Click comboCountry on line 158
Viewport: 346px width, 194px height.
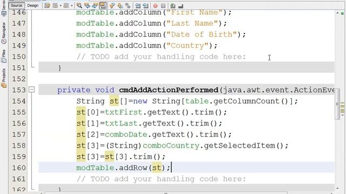point(171,145)
